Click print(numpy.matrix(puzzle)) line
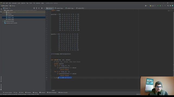The width and height of the screenshot is (174, 97). tap(61, 54)
